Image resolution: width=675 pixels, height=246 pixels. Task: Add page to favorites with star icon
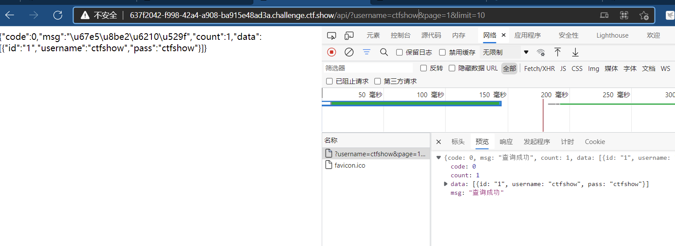tap(644, 15)
